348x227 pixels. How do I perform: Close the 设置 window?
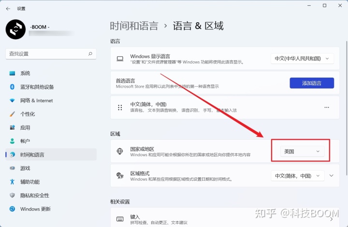click(340, 5)
